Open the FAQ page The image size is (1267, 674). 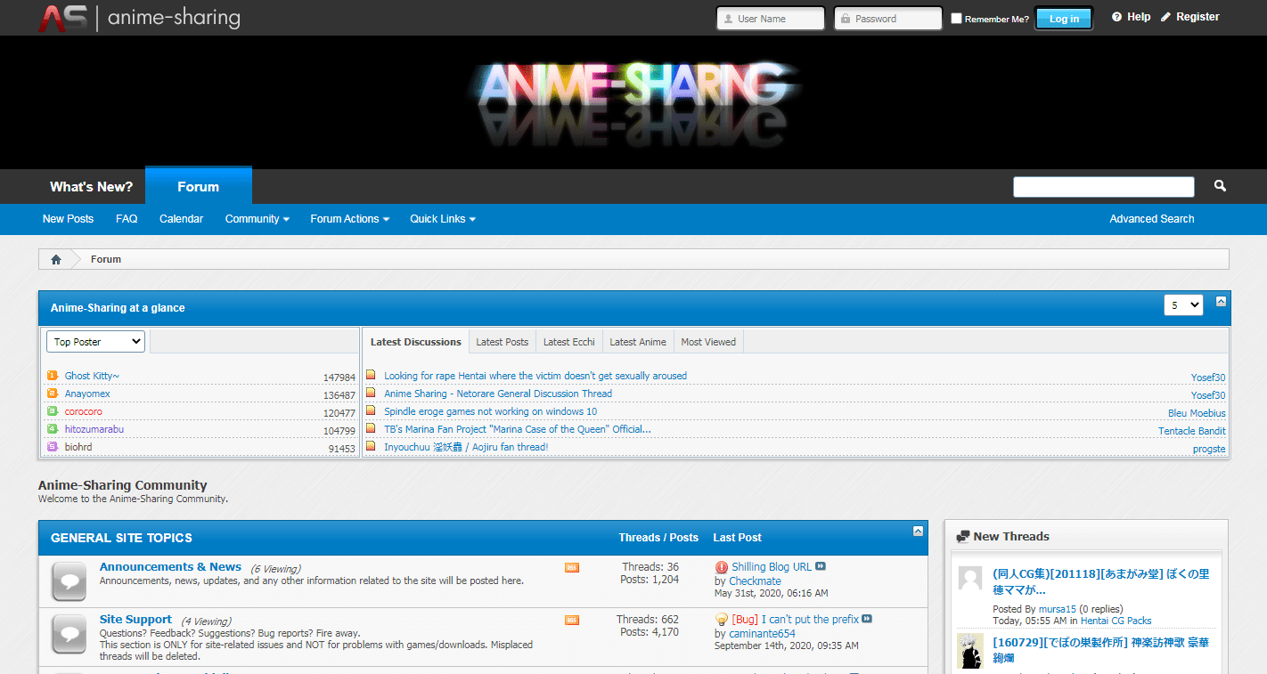pyautogui.click(x=127, y=219)
